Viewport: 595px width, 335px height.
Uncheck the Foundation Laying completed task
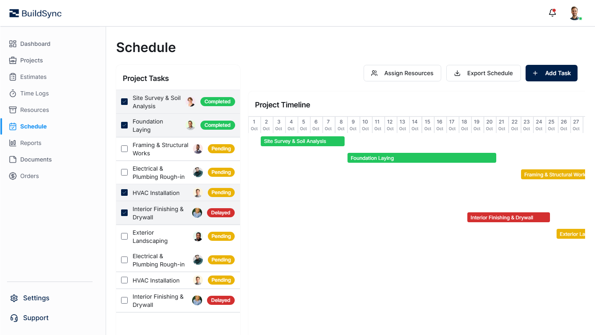pos(124,125)
